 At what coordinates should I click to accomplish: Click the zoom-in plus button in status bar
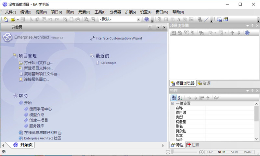(201, 152)
